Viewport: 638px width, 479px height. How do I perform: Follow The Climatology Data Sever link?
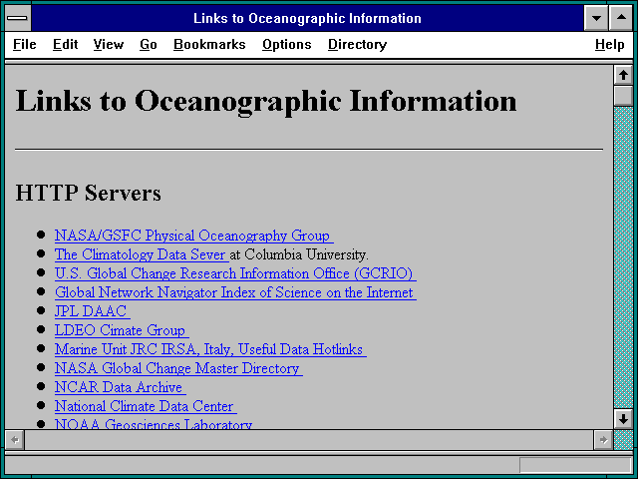coord(141,254)
